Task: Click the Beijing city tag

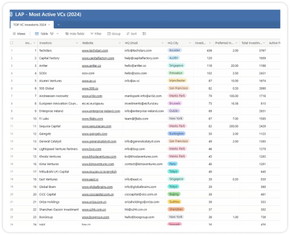Action: [x=174, y=194]
